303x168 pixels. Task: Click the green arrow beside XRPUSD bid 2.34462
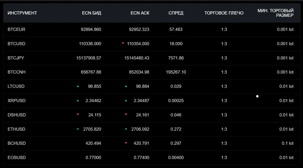pos(78,100)
